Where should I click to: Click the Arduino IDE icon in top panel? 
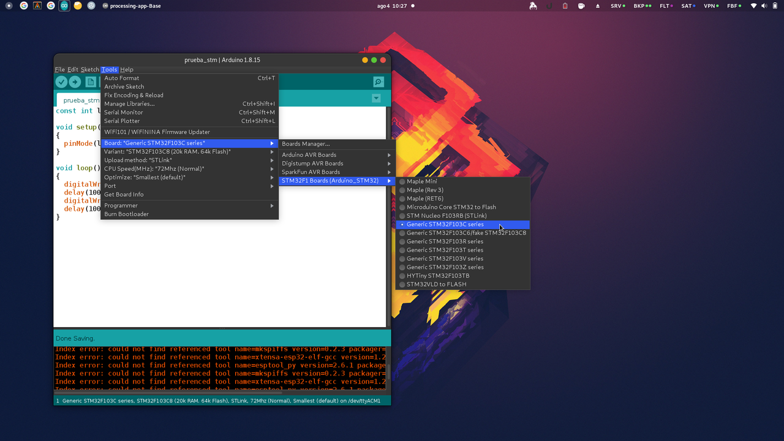[x=64, y=6]
